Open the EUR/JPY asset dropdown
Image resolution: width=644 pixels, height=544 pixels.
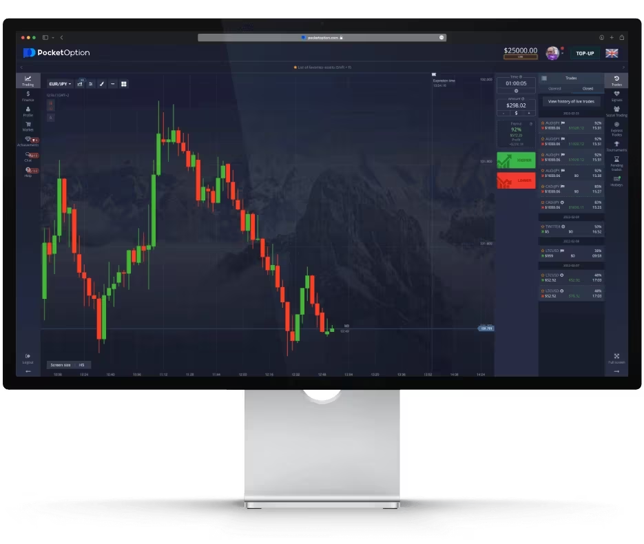click(60, 84)
